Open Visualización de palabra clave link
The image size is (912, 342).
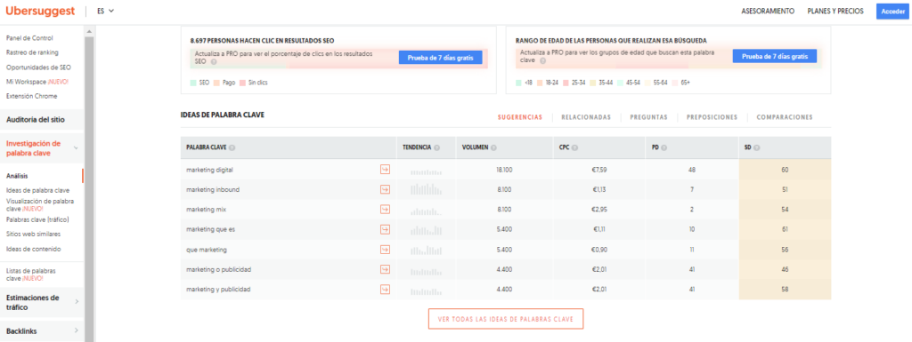[x=40, y=204]
